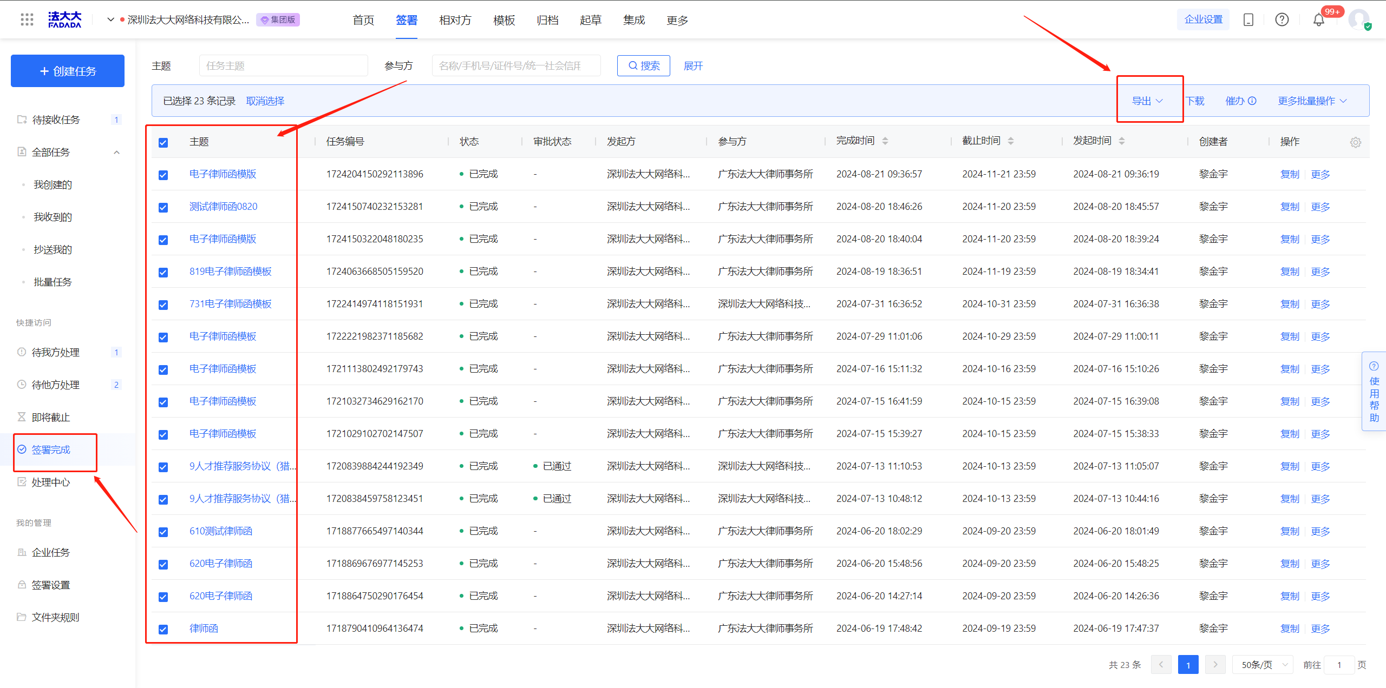Expand search filters with 展开
Screen dimensions: 1386x688
tap(693, 66)
